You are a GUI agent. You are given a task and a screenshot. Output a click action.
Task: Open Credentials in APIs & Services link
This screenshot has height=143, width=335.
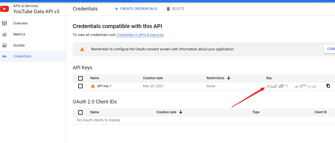(x=140, y=35)
